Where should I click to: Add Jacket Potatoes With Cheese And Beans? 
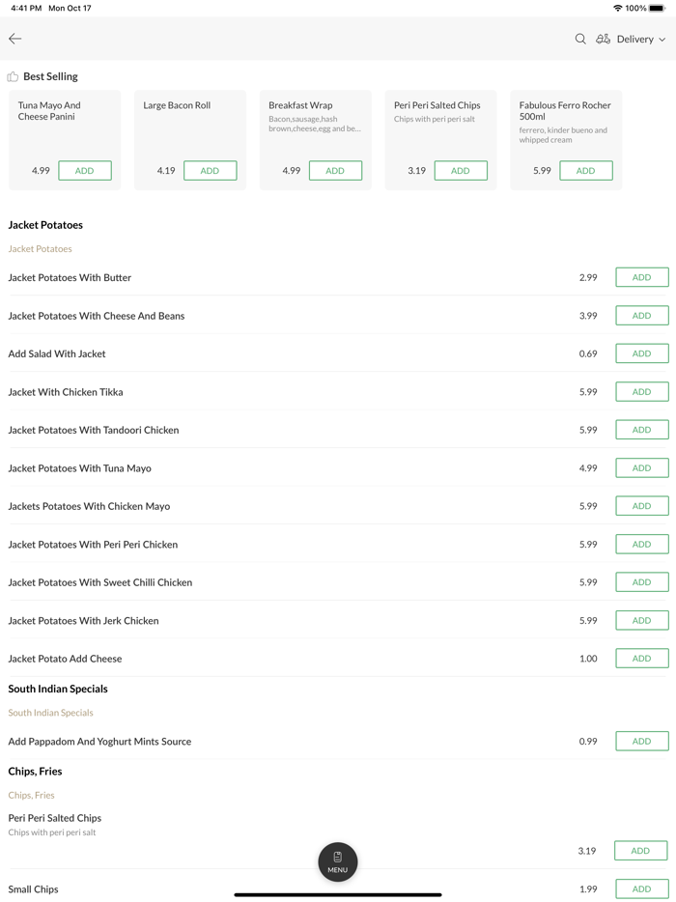[x=642, y=315]
